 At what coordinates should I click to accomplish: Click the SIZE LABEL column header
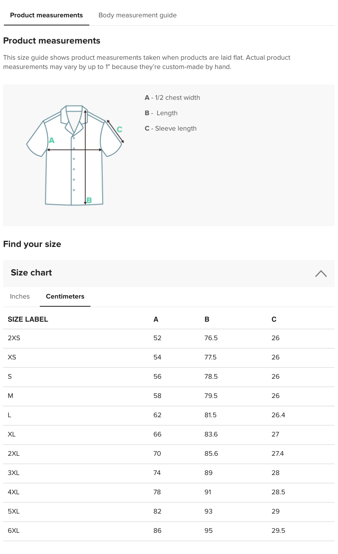pyautogui.click(x=28, y=319)
